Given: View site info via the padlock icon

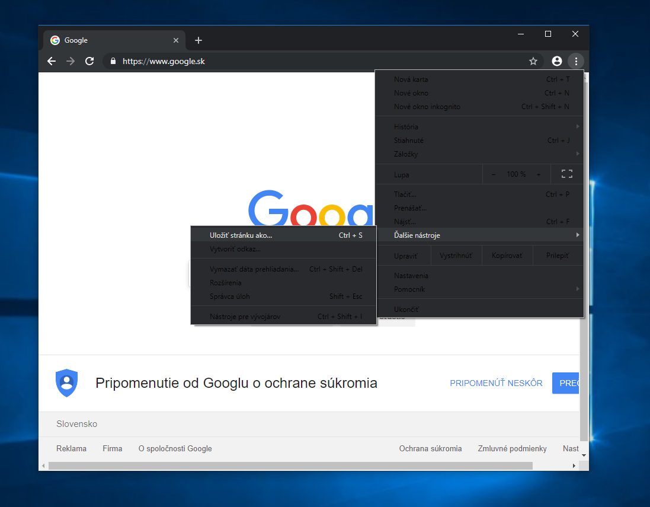Looking at the screenshot, I should tap(113, 61).
